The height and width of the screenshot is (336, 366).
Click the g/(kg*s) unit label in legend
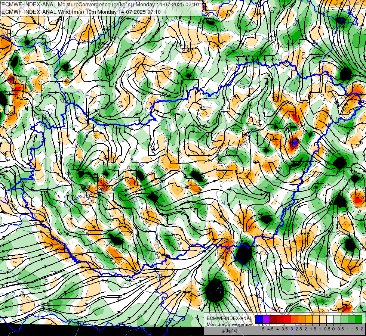[x=229, y=330]
